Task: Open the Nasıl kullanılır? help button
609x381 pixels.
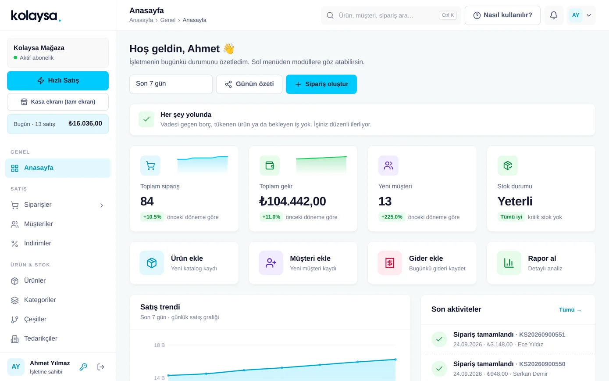Action: (x=502, y=15)
